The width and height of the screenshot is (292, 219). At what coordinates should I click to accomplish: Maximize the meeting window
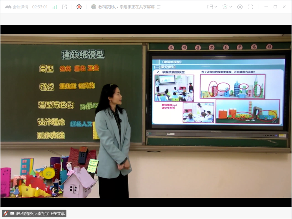click(275, 7)
